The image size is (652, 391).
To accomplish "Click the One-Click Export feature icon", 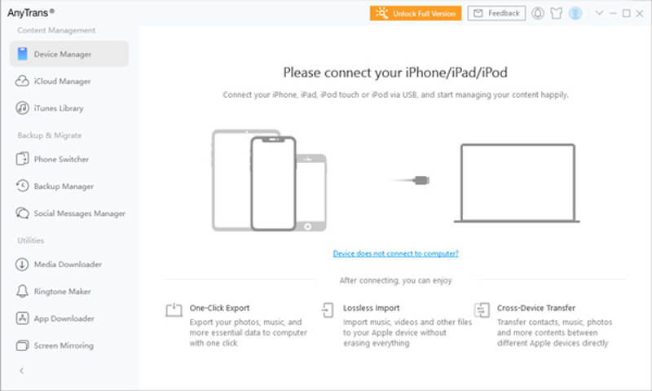I will [x=174, y=310].
